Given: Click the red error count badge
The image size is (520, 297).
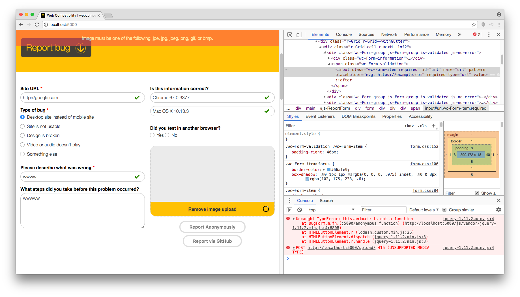Looking at the screenshot, I should tap(477, 34).
